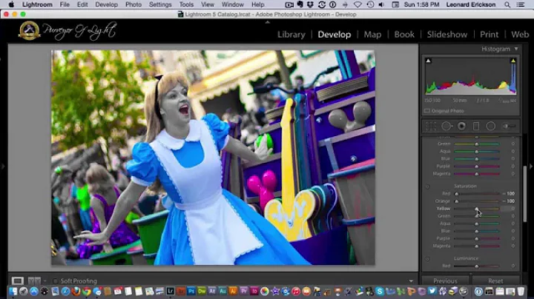Select the Adjustment Brush tool
The width and height of the screenshot is (534, 299).
pos(509,126)
